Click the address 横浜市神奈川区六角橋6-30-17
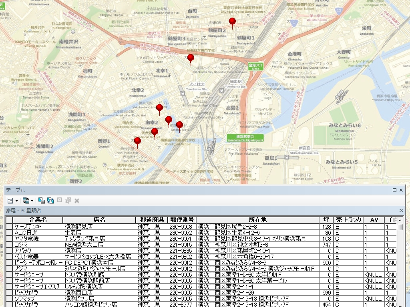Screen dimensions: 410x307 point(236,257)
